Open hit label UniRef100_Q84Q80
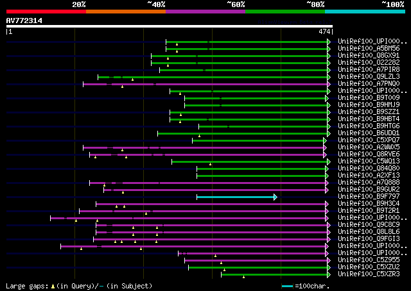The image size is (411, 291). (x=369, y=169)
